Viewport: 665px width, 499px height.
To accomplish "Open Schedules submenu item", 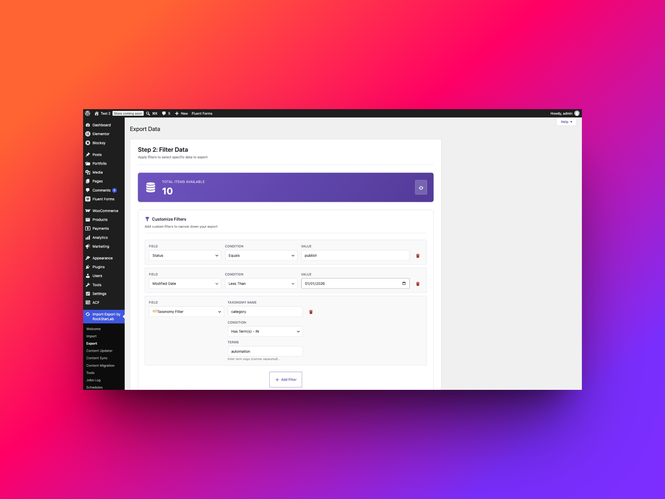I will coord(94,387).
